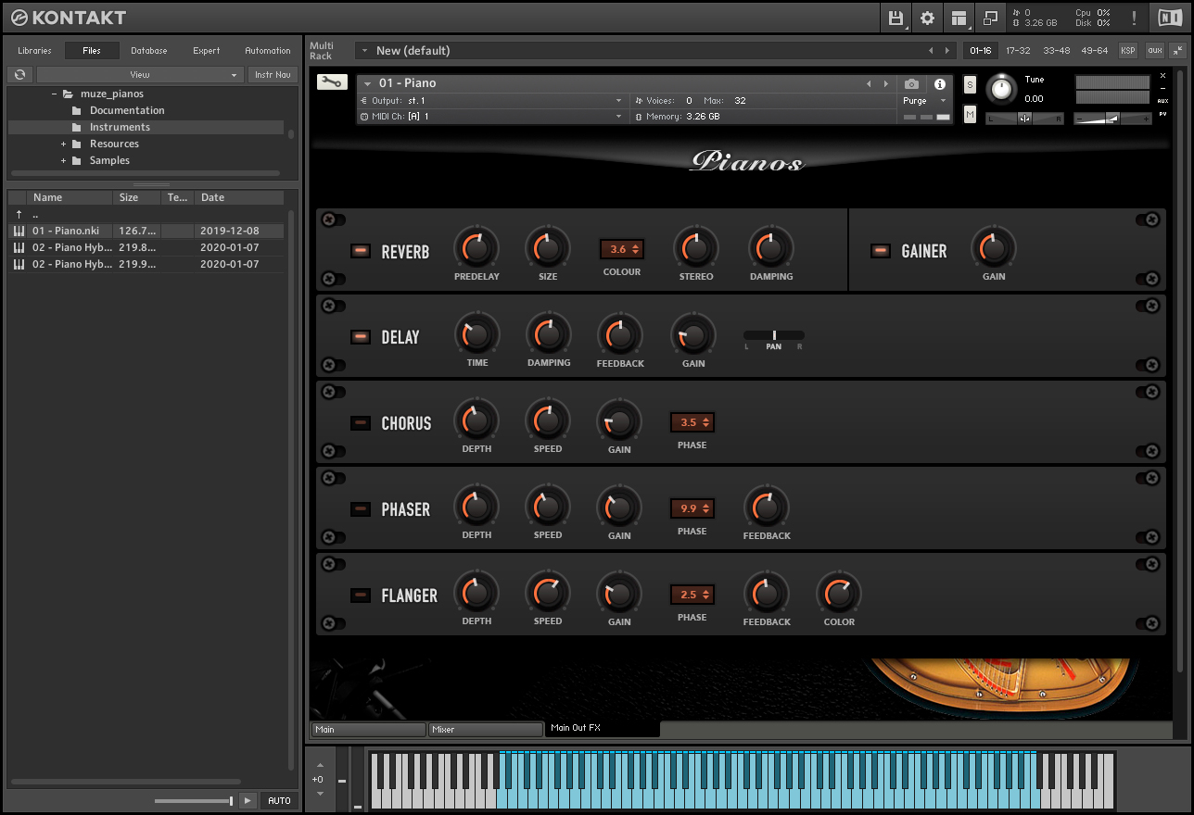This screenshot has height=815, width=1194.
Task: Click the Delay PAN slider
Action: click(x=774, y=335)
